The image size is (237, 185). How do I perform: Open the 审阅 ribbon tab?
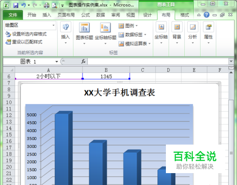[x=116, y=15]
